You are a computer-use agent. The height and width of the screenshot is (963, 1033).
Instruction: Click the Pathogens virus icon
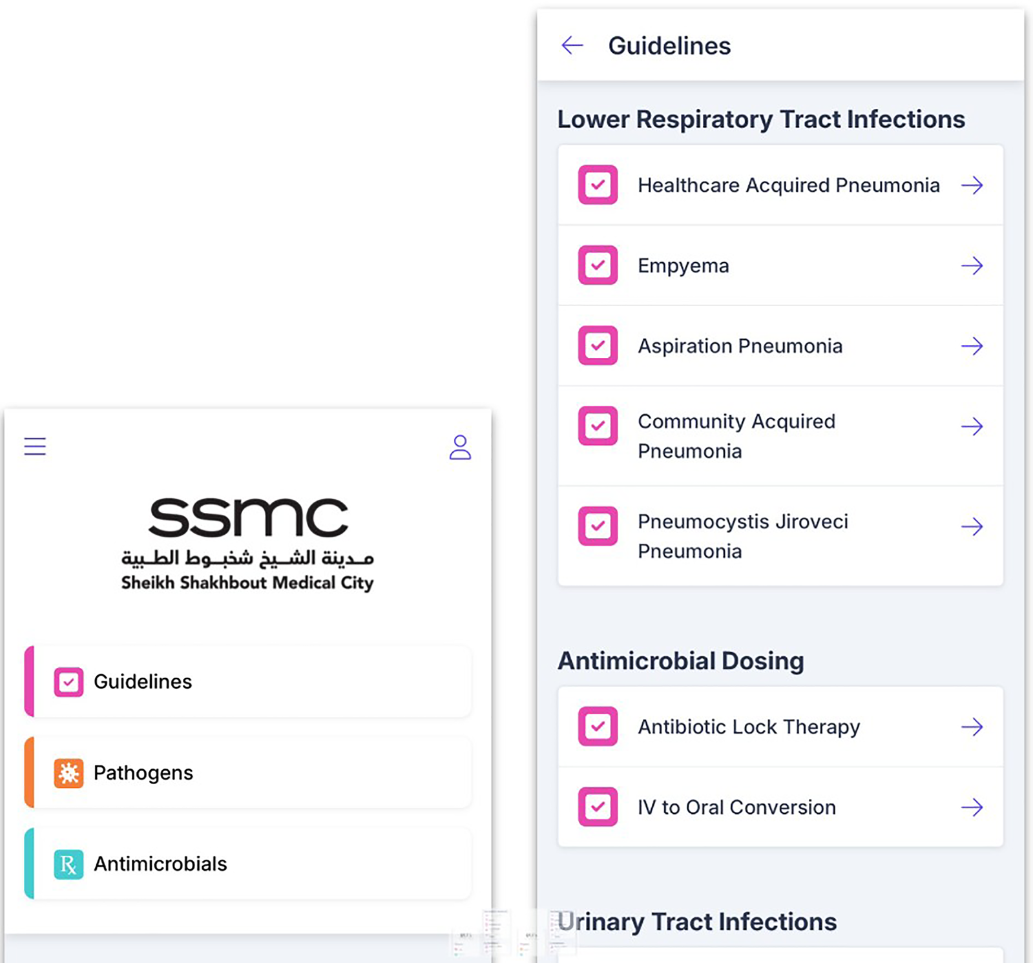pos(68,772)
